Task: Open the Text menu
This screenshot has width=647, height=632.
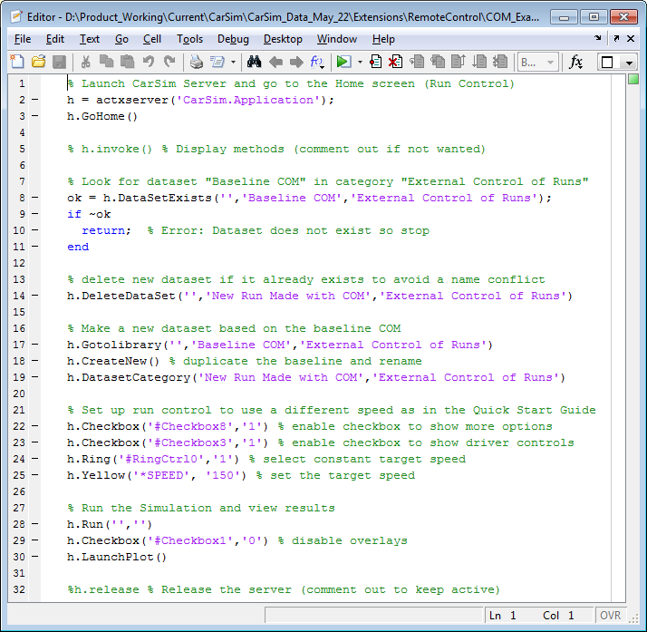Action: tap(90, 39)
